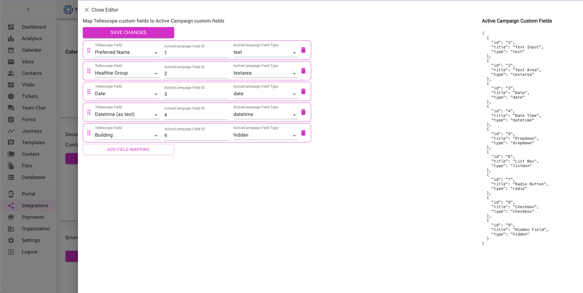The height and width of the screenshot is (293, 583).
Task: Open Analytics menu item label
Action: click(x=32, y=39)
